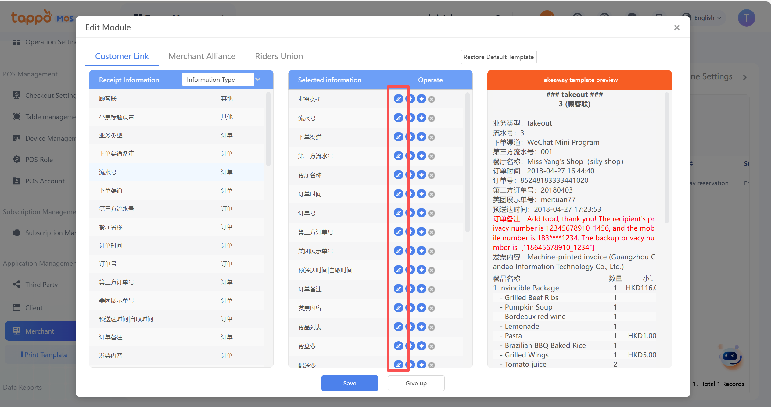Screen dimensions: 771x407
Task: Click edit pencil icon for 业务类型 row
Action: 398,99
